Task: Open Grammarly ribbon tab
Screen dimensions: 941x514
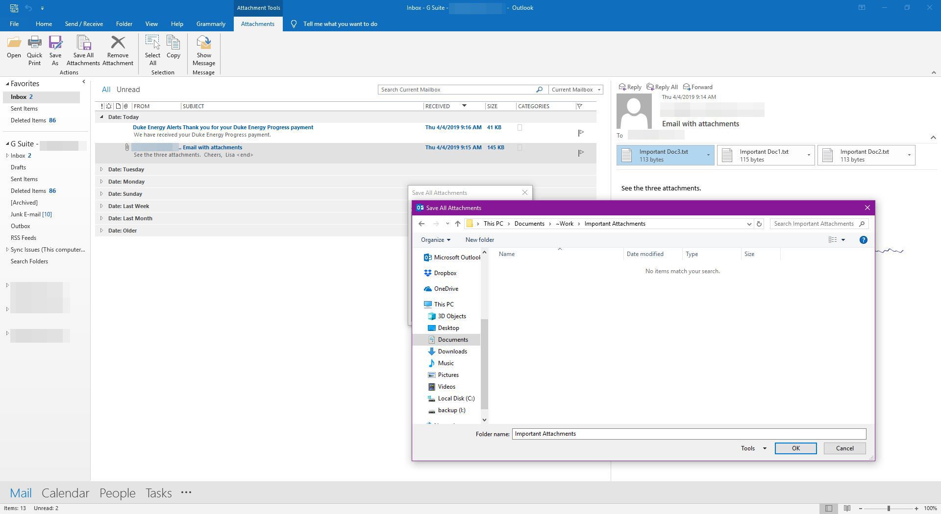Action: click(x=211, y=24)
